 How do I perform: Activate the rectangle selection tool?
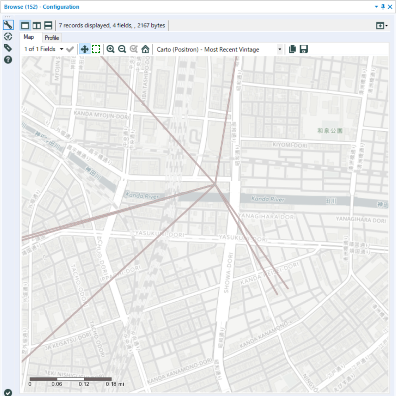[x=96, y=49]
